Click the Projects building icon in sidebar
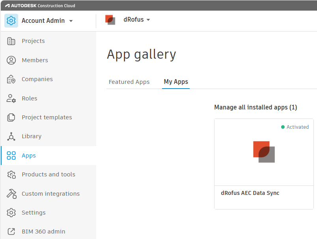Screen dimensions: 317x239 [11, 41]
